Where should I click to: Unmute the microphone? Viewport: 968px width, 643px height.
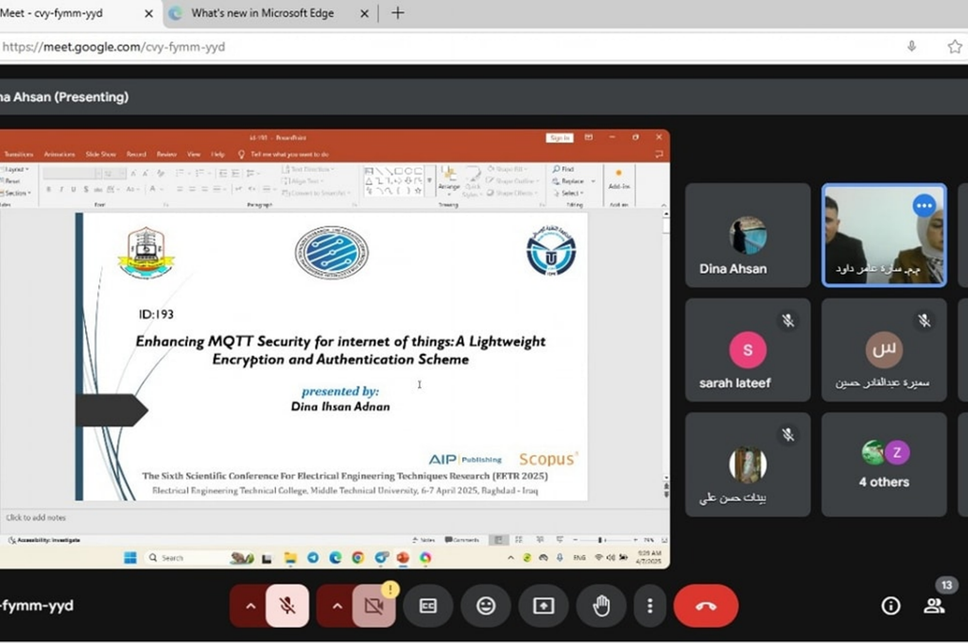click(x=287, y=606)
